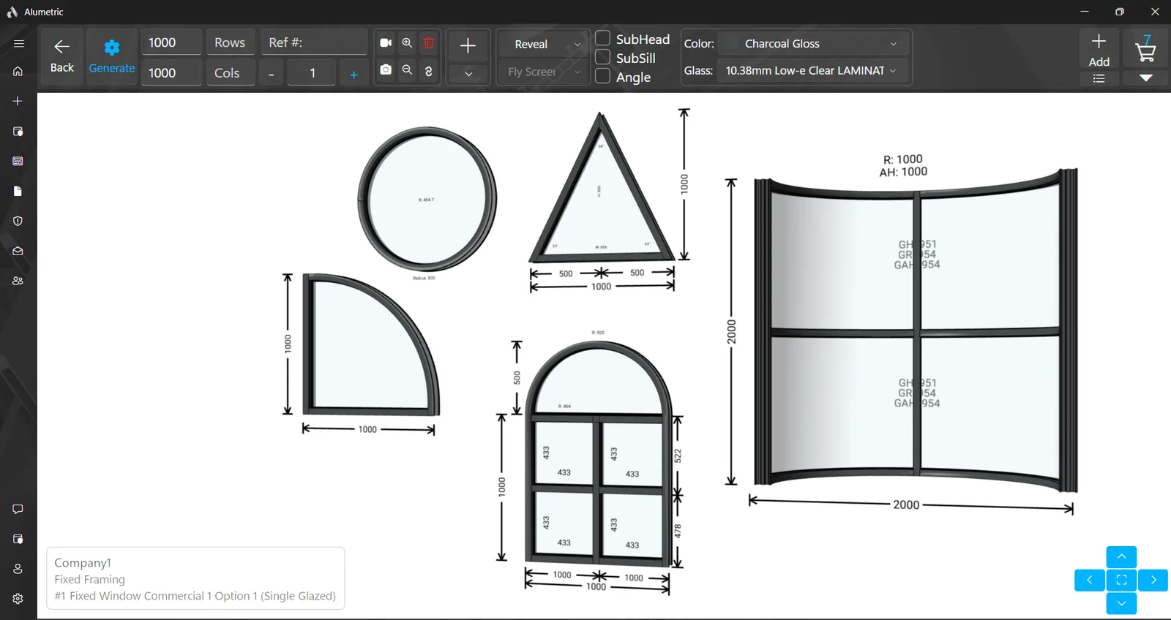The width and height of the screenshot is (1171, 620).
Task: Open the chat bubble icon in the sidebar
Action: click(x=18, y=509)
